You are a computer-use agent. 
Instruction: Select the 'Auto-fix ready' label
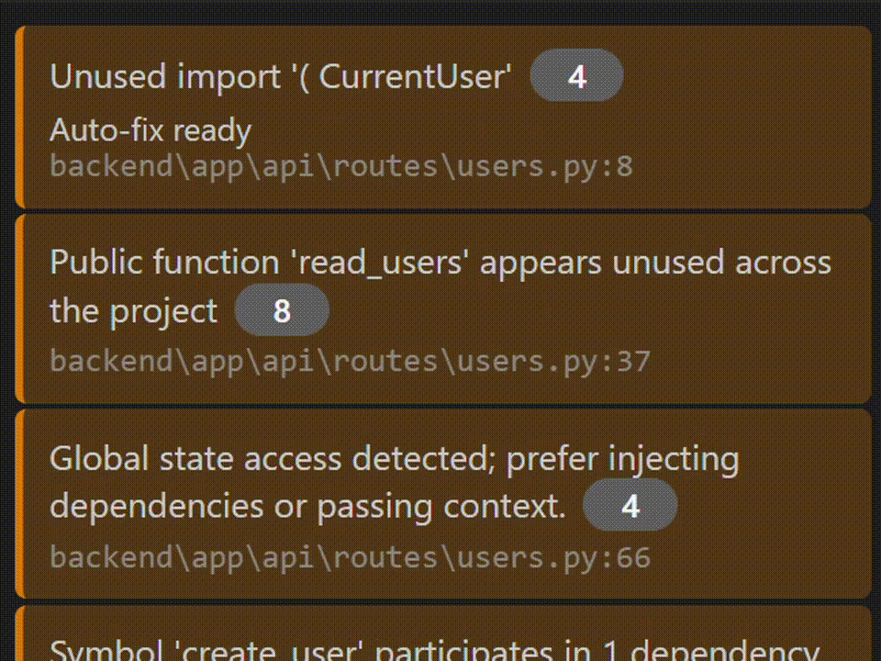pyautogui.click(x=151, y=130)
